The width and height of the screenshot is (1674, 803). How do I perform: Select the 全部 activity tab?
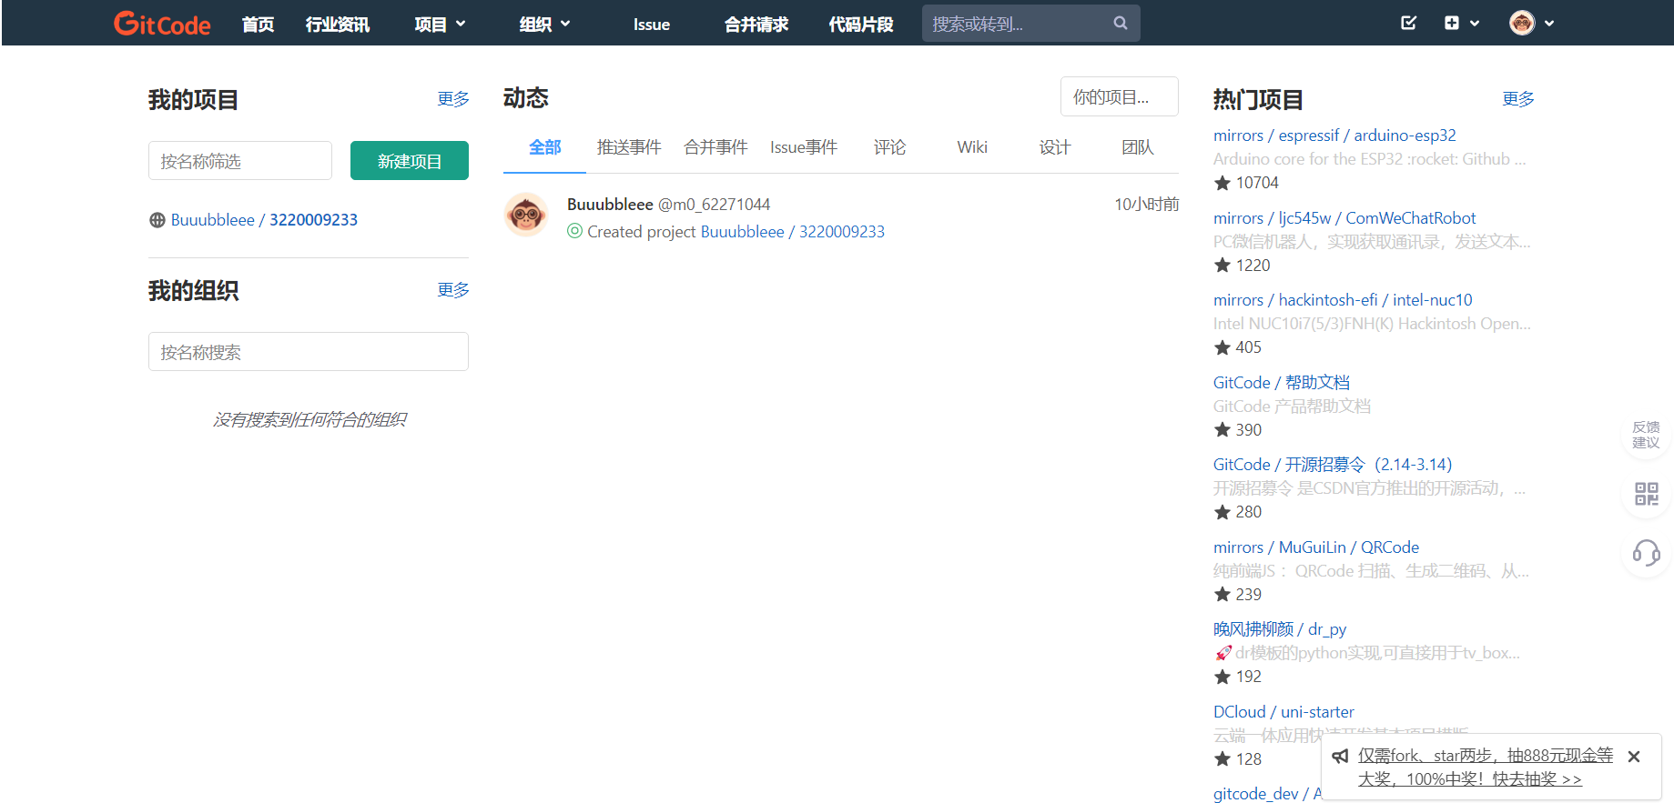(x=545, y=147)
